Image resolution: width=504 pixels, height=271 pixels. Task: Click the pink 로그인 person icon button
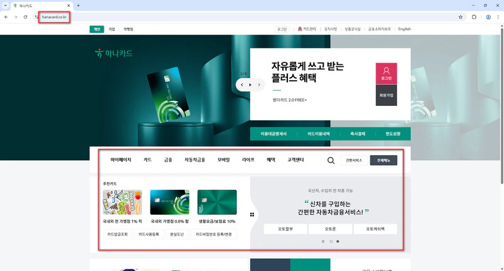point(386,74)
